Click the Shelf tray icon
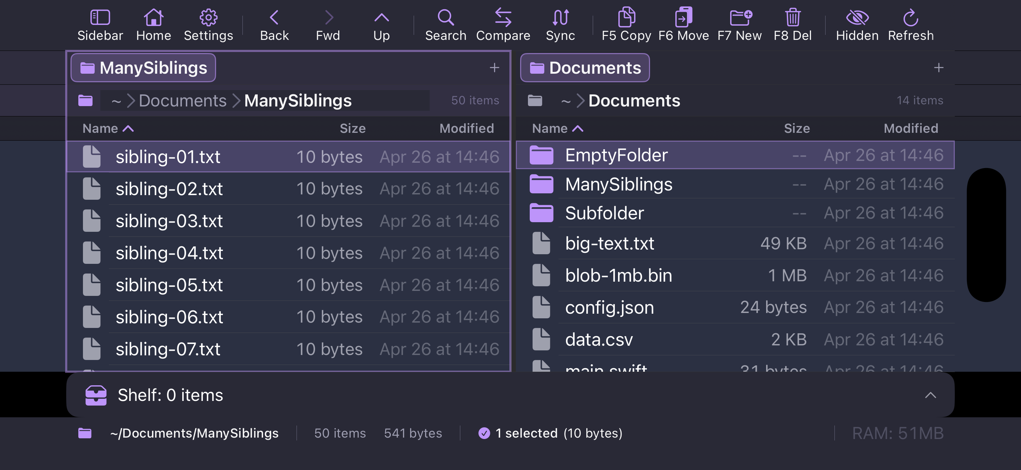1021x470 pixels. [x=96, y=395]
